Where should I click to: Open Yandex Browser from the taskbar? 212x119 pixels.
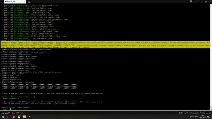click(19, 117)
